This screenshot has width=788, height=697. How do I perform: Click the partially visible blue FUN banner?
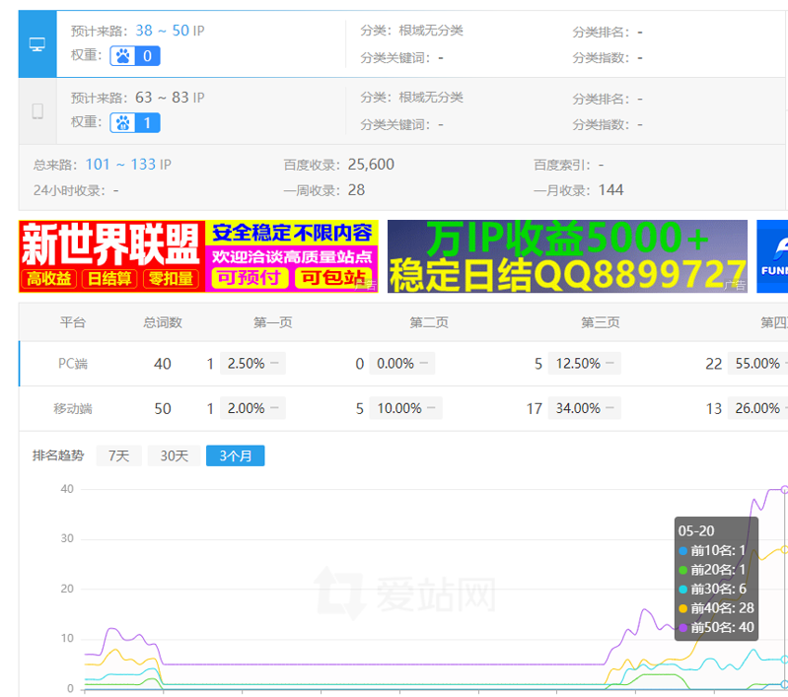coord(772,256)
